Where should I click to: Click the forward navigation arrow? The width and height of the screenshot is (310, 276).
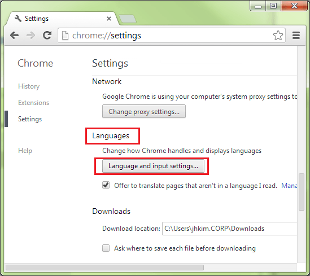(x=30, y=36)
